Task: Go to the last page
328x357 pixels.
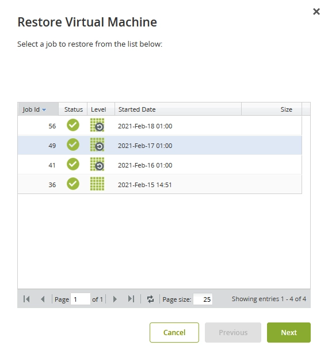Action: (x=131, y=299)
